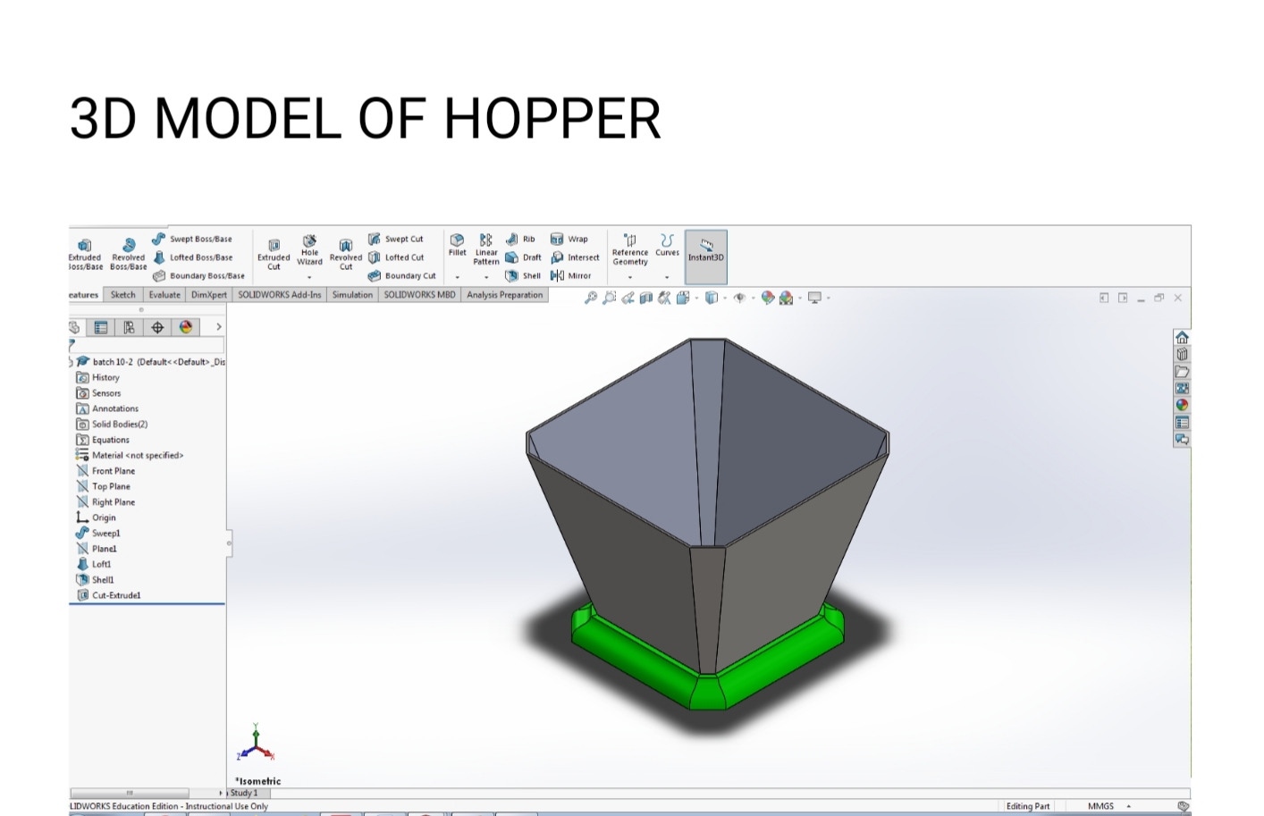
Task: Activate the Revolved Cut tool
Action: (x=346, y=254)
